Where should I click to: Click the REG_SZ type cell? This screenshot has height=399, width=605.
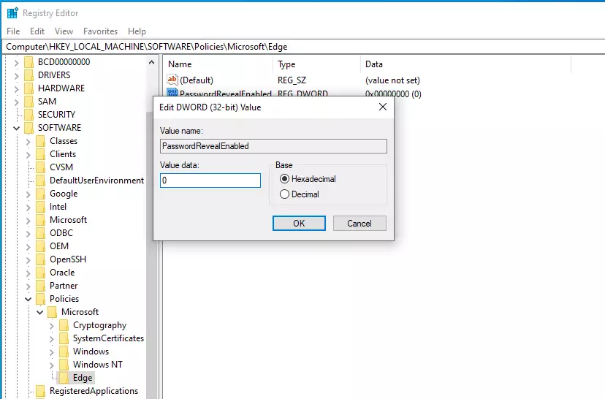click(x=292, y=80)
